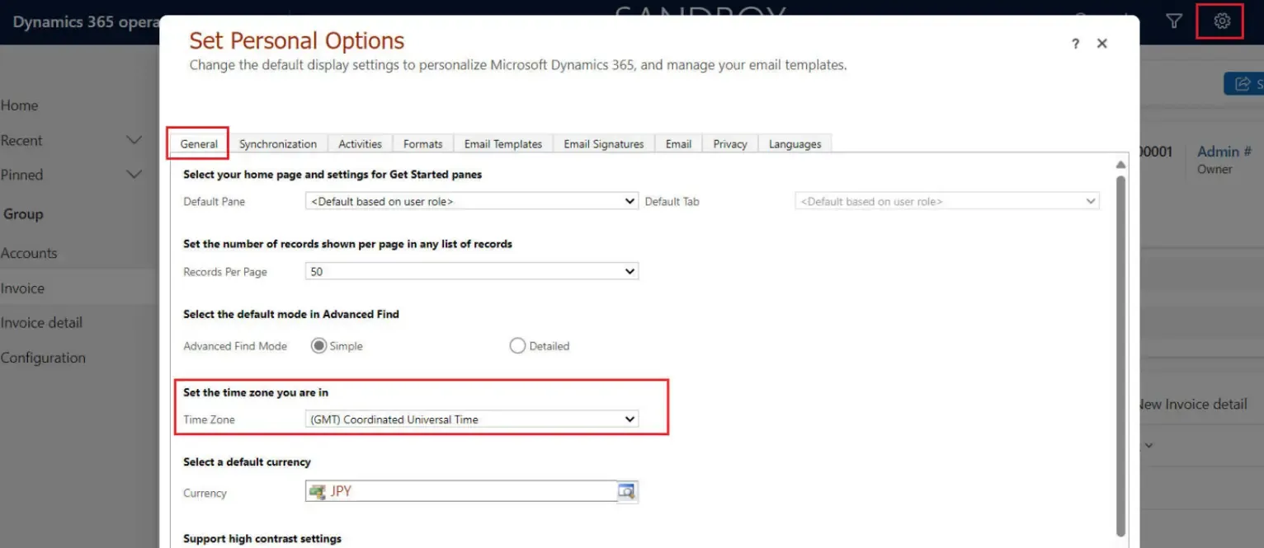Select Detailed Advanced Find mode

click(x=517, y=346)
